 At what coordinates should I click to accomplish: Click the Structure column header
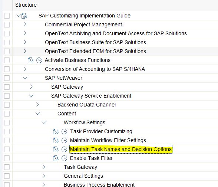[x=26, y=5]
